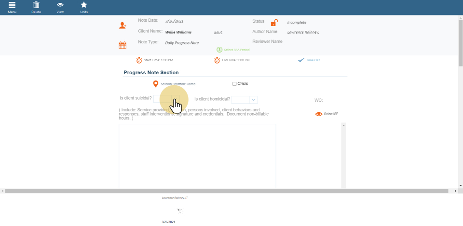The height and width of the screenshot is (226, 463).
Task: Click the Session Location pin icon
Action: [x=155, y=84]
